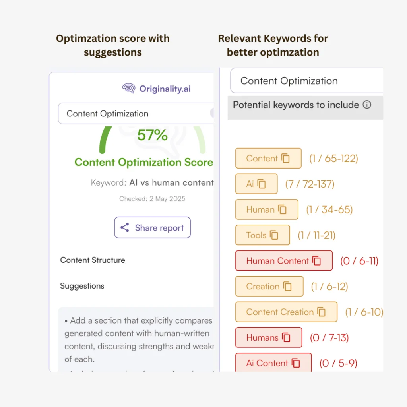Click the Share report button
This screenshot has width=407, height=407.
pyautogui.click(x=152, y=227)
